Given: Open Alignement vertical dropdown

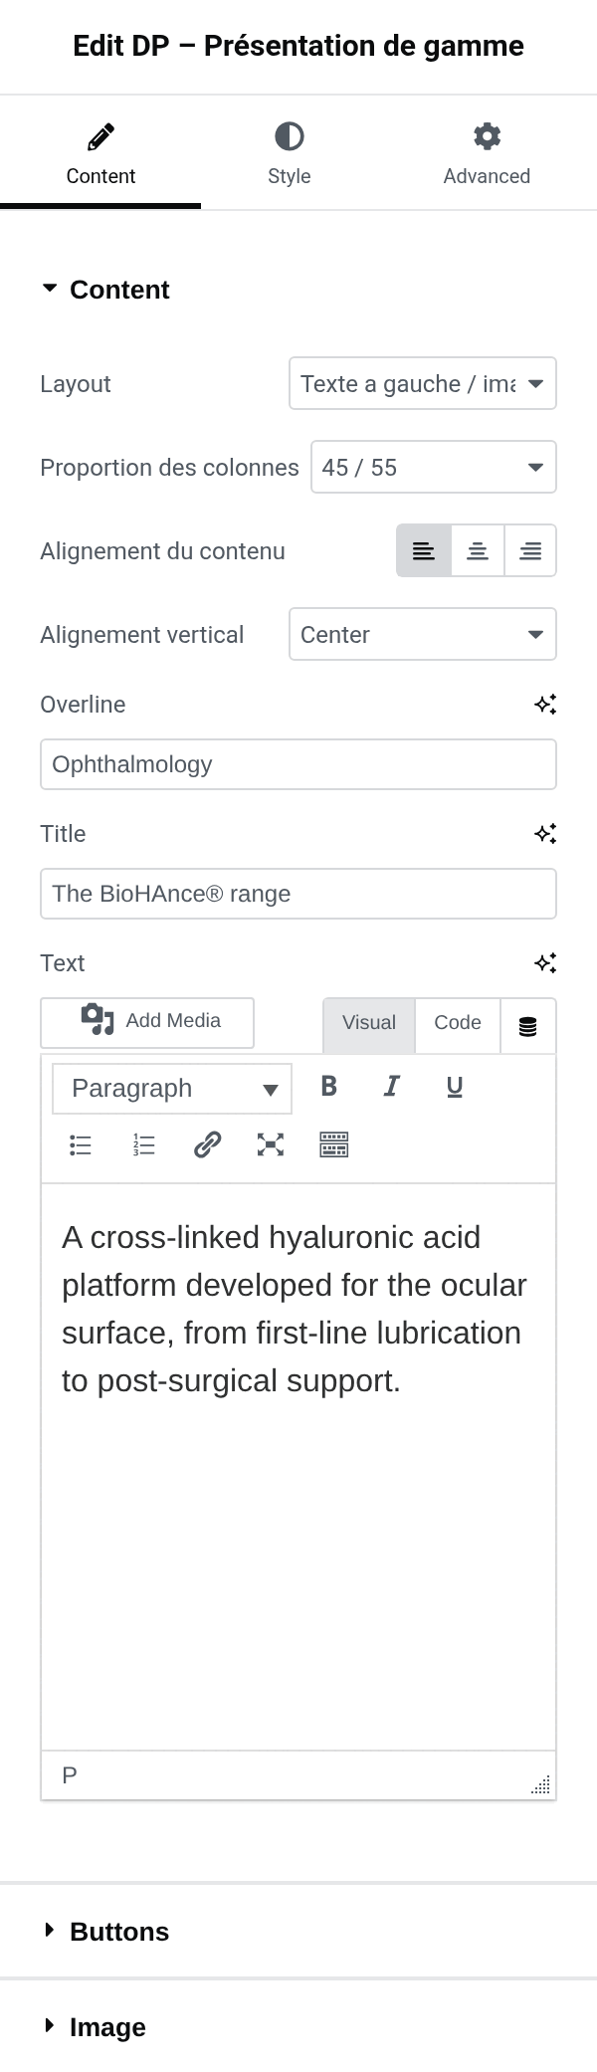Looking at the screenshot, I should [422, 635].
